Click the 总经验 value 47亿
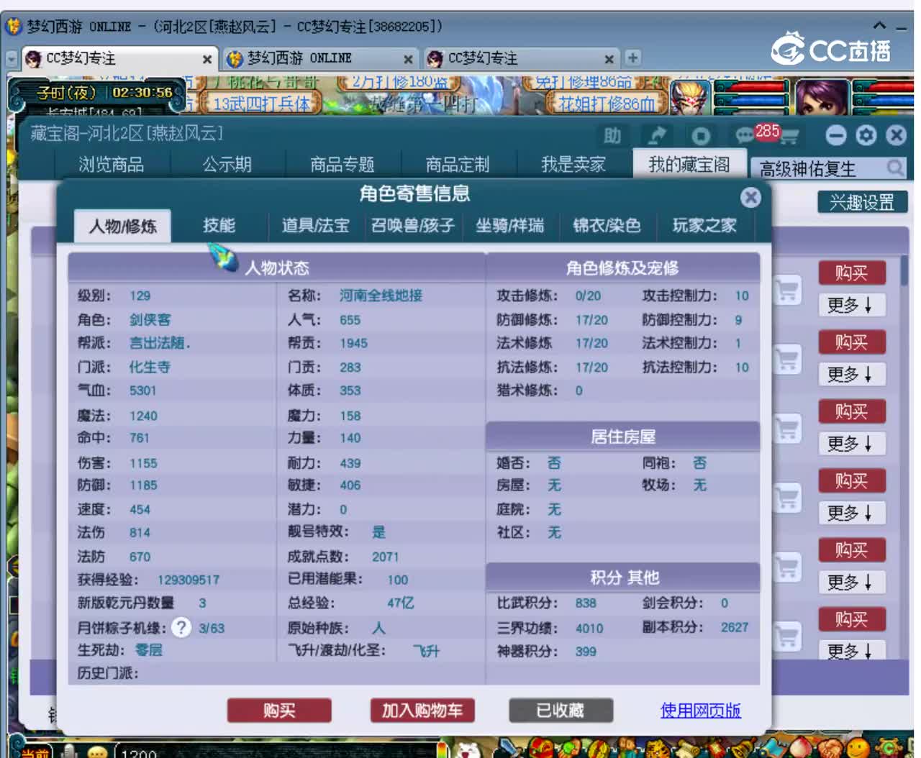 pyautogui.click(x=401, y=603)
